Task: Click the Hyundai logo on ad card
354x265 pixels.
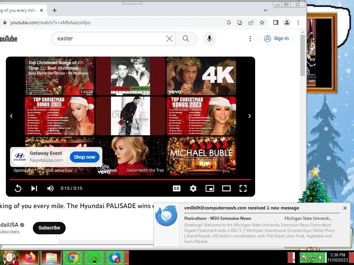Action: (20, 157)
